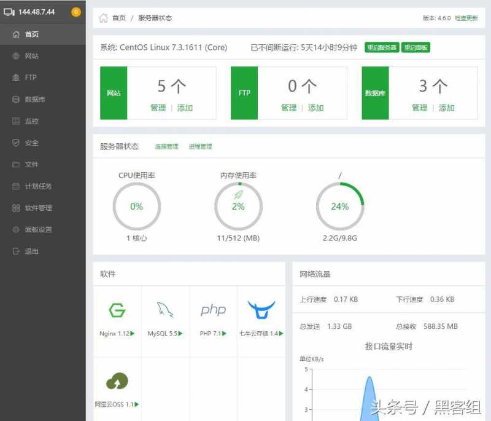Screen dimensions: 491x421
Task: Click the orange notification badge showing 0
Action: (75, 12)
